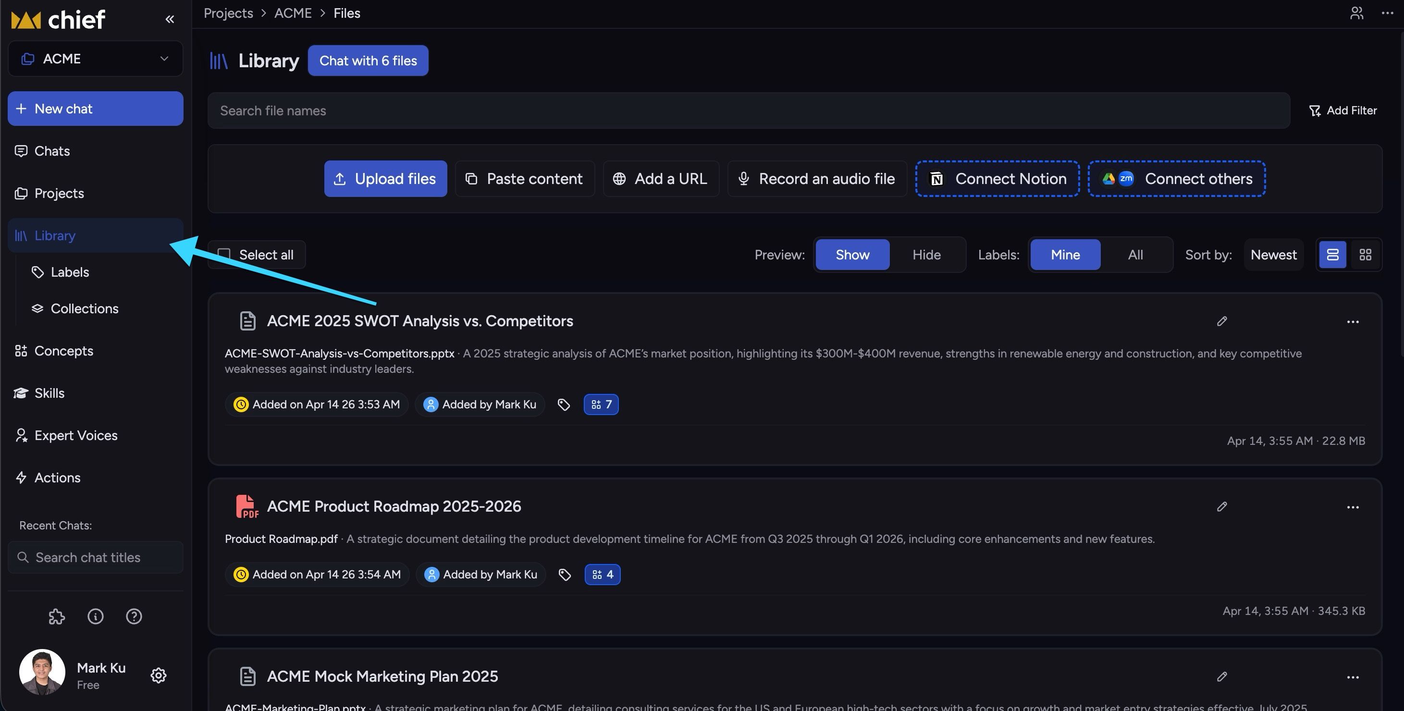The width and height of the screenshot is (1404, 711).
Task: Click Connect others button
Action: pos(1177,179)
